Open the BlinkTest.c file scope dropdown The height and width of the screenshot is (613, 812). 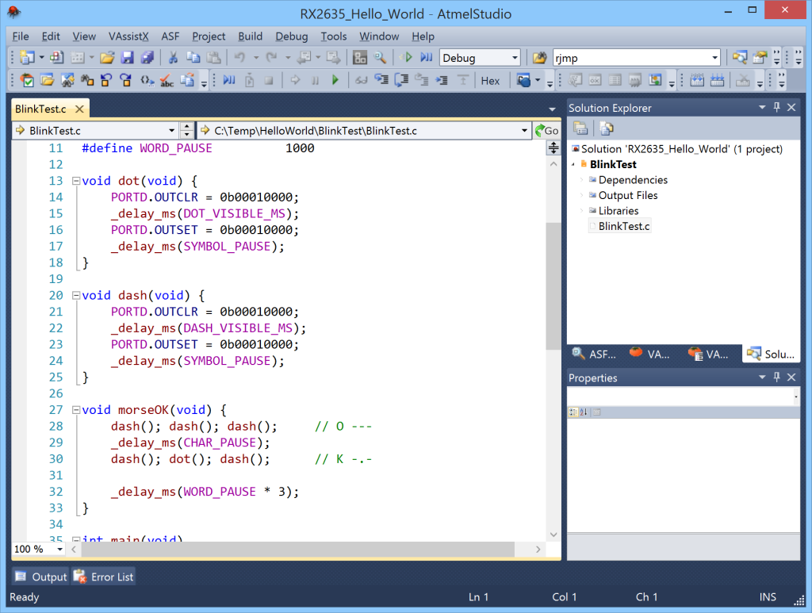[x=171, y=131]
